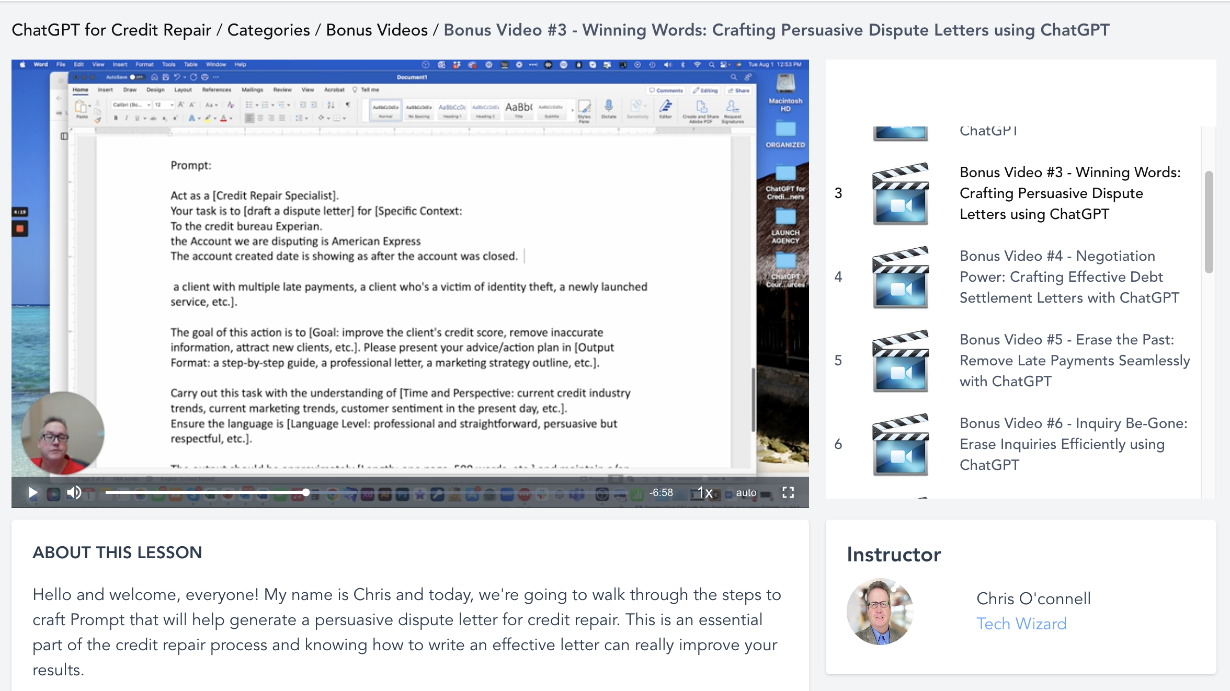Viewport: 1230px width, 691px height.
Task: Open the Insert ribbon tab in Word
Action: pyautogui.click(x=105, y=90)
